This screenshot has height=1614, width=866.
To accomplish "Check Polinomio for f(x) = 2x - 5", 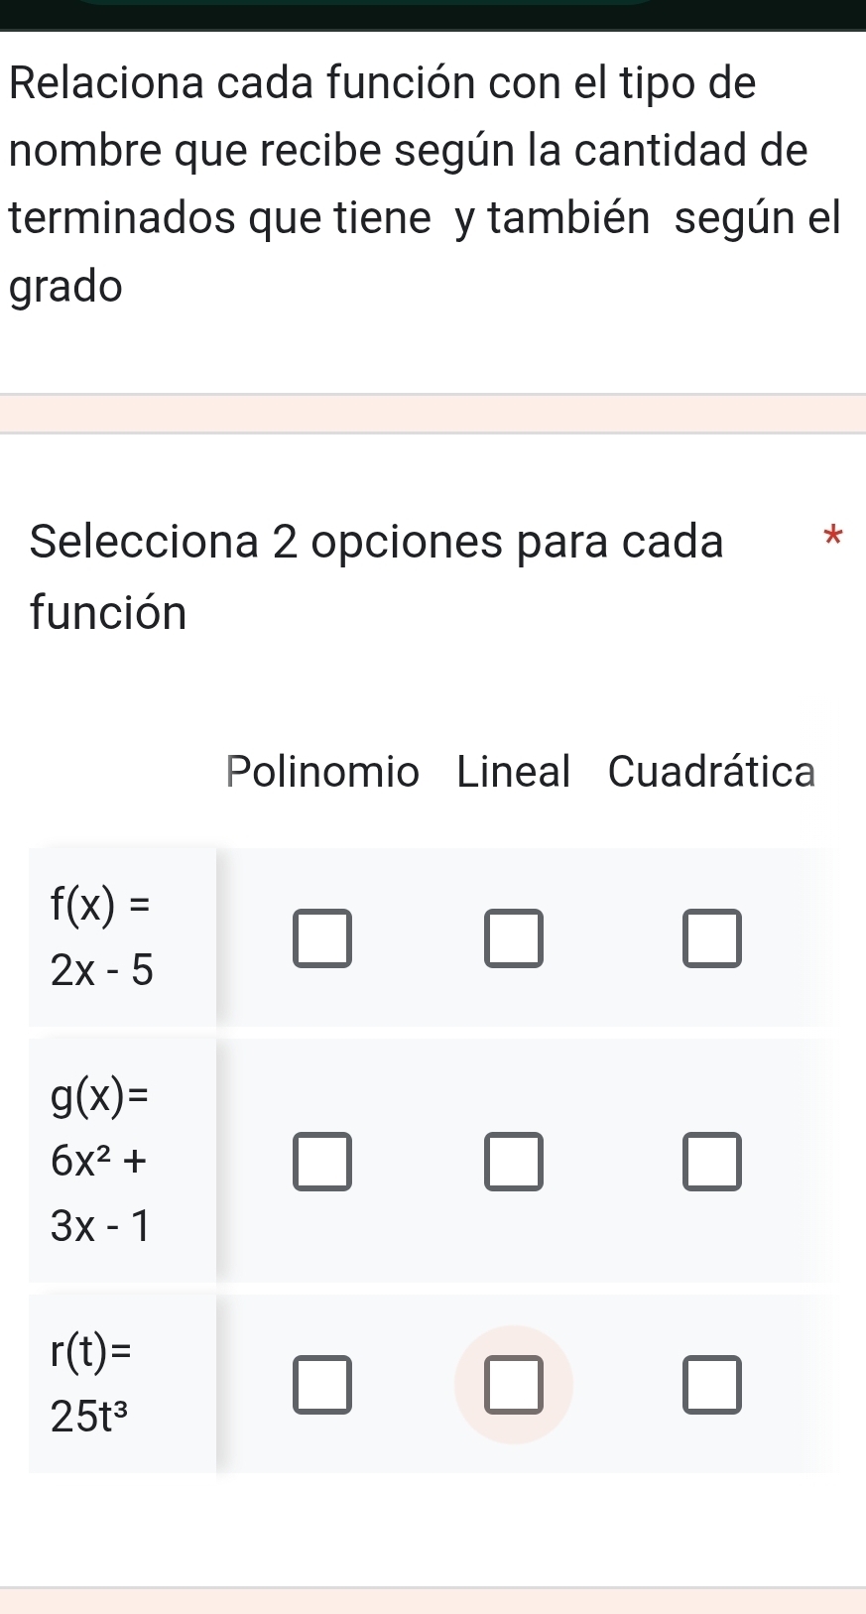I will 322,937.
